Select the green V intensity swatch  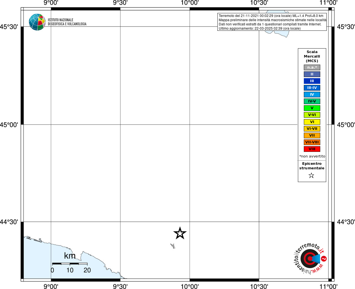(312, 108)
